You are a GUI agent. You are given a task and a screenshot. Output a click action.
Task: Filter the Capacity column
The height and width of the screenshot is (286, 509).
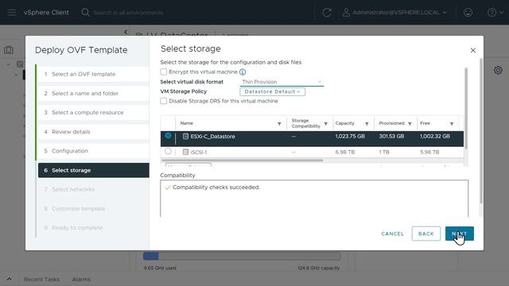tap(367, 124)
